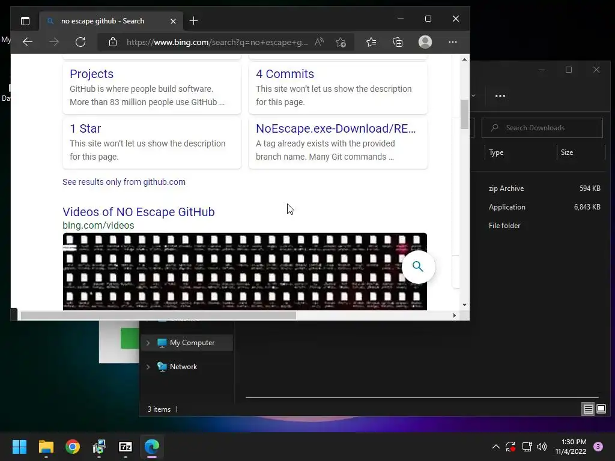
Task: Click scroll down arrow of browser scrollbar
Action: click(x=464, y=304)
